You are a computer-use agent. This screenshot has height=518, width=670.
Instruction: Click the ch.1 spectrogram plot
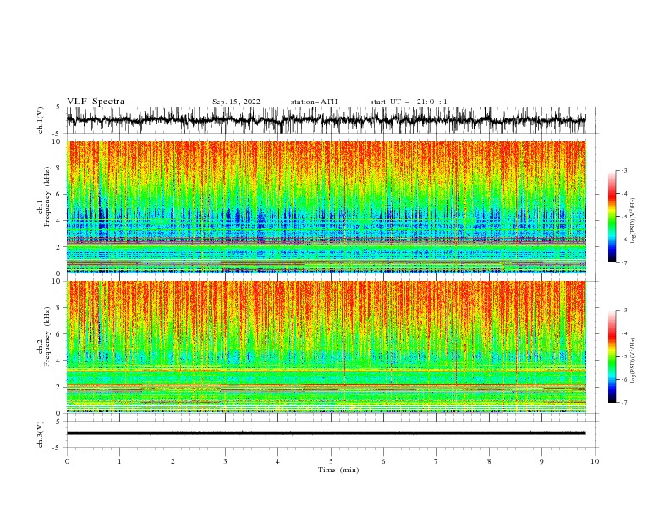point(327,207)
